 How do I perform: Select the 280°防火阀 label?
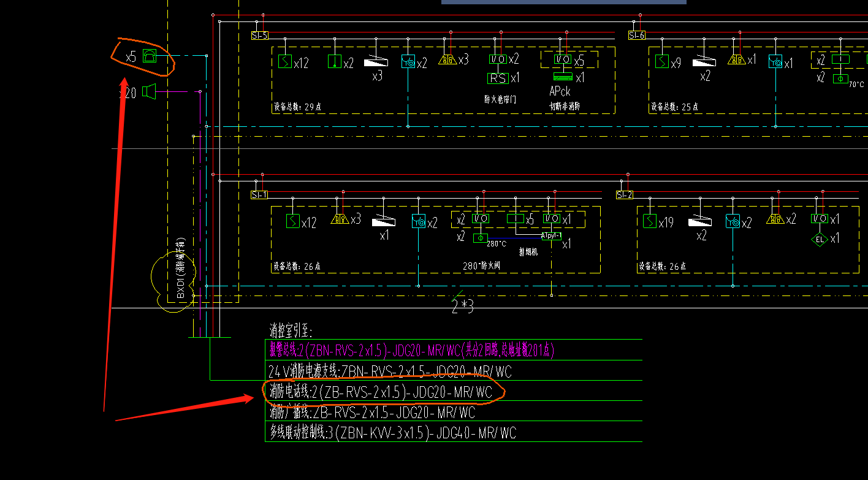pyautogui.click(x=482, y=267)
